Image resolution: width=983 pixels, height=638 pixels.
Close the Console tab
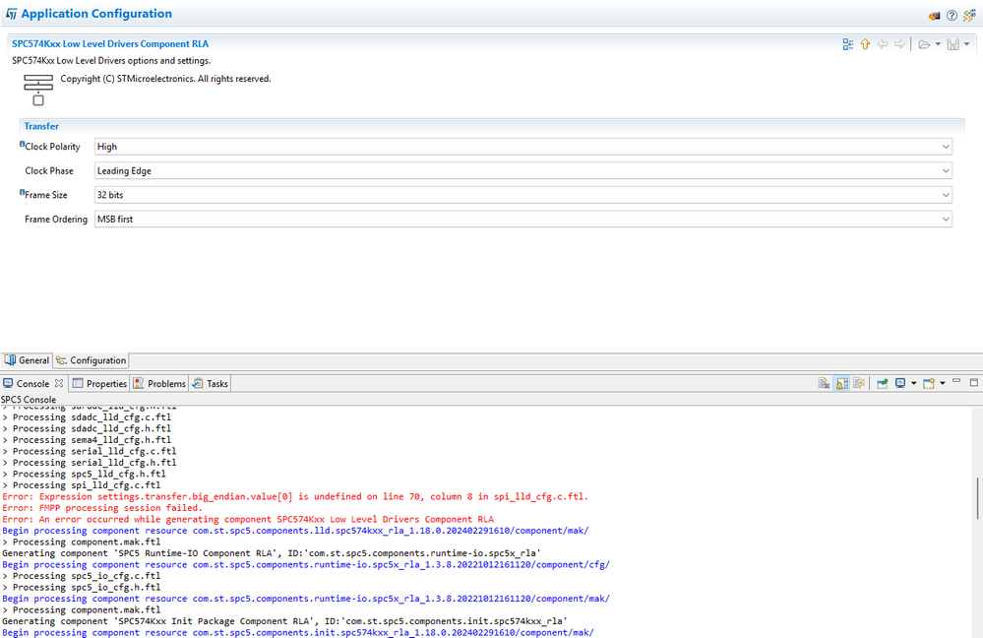pyautogui.click(x=59, y=383)
